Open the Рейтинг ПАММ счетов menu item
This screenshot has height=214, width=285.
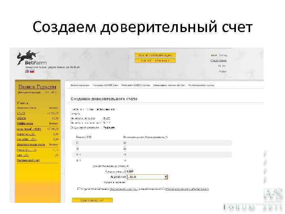coord(136,85)
